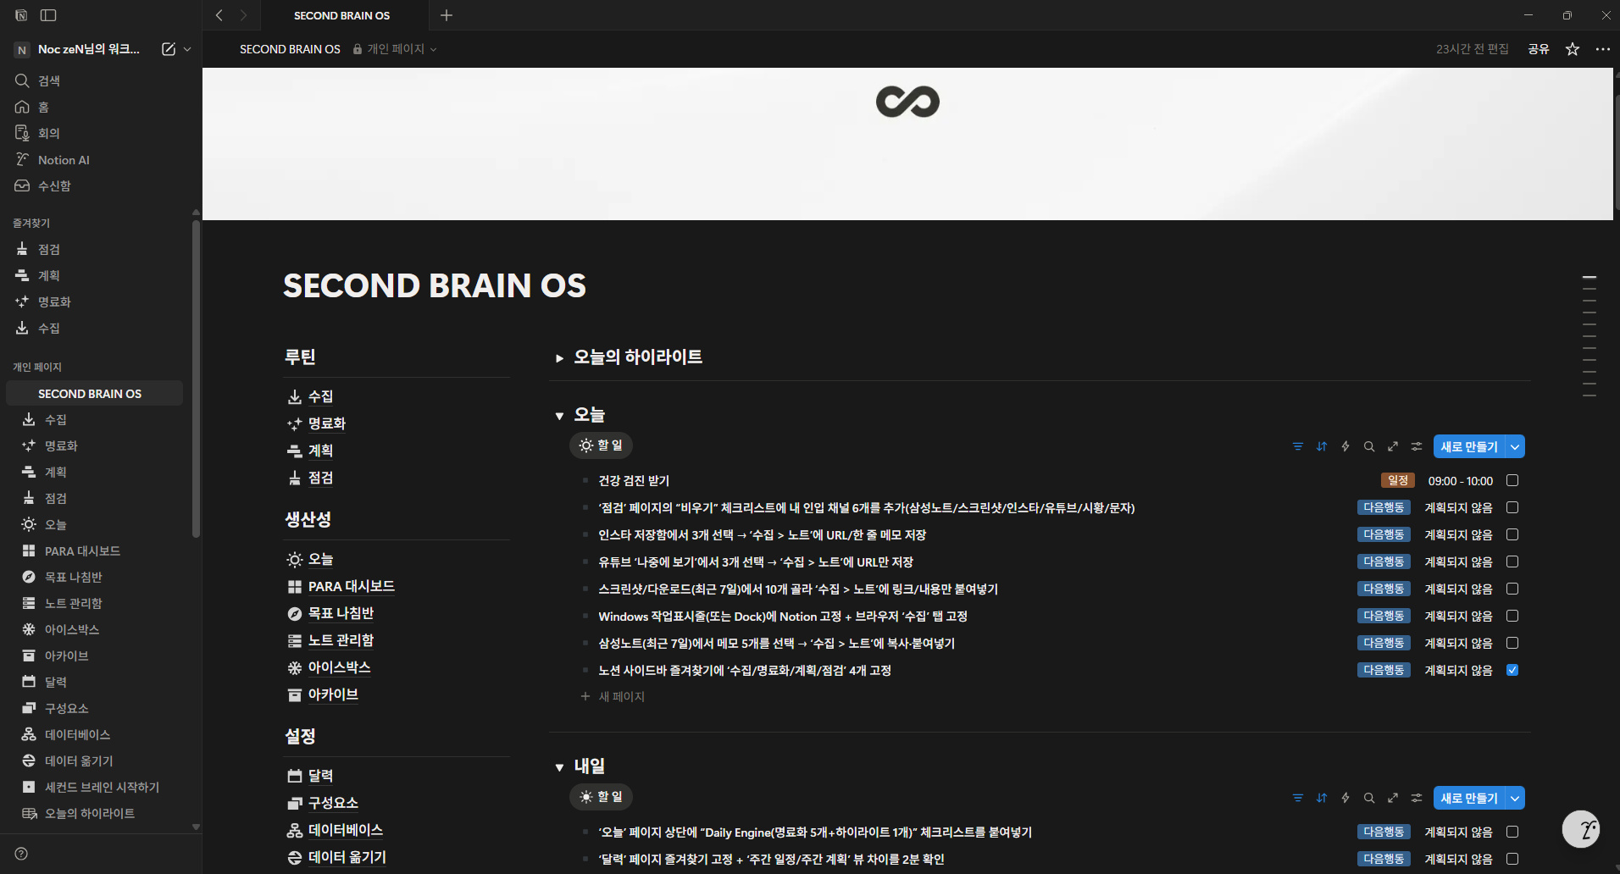Open the three-dot page options menu

[1602, 49]
